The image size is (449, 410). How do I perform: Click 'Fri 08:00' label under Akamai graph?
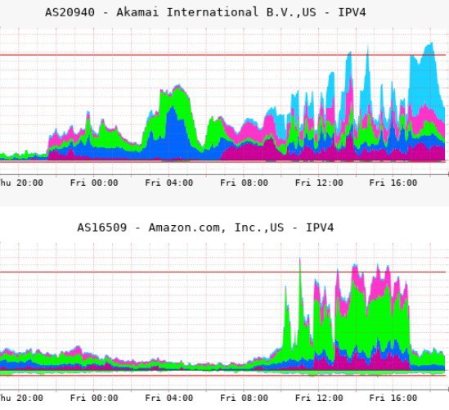click(x=244, y=182)
